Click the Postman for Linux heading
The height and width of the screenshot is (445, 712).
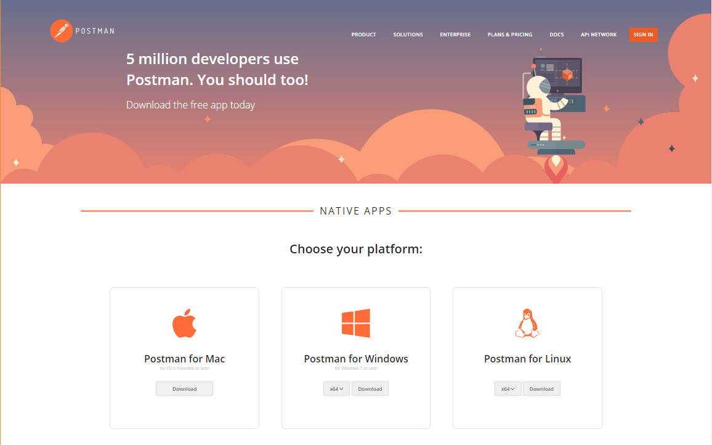coord(527,359)
